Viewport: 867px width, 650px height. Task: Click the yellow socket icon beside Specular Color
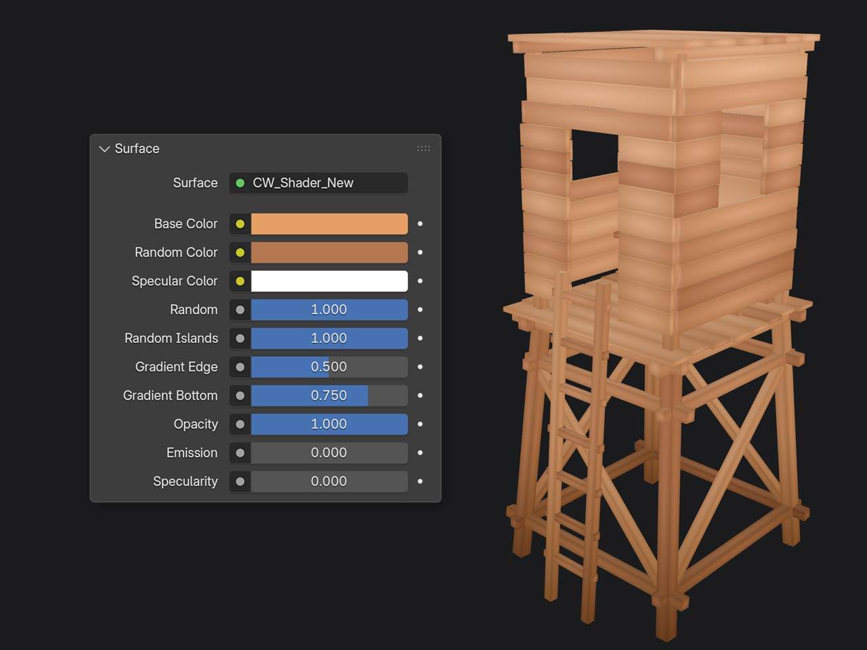(x=240, y=281)
